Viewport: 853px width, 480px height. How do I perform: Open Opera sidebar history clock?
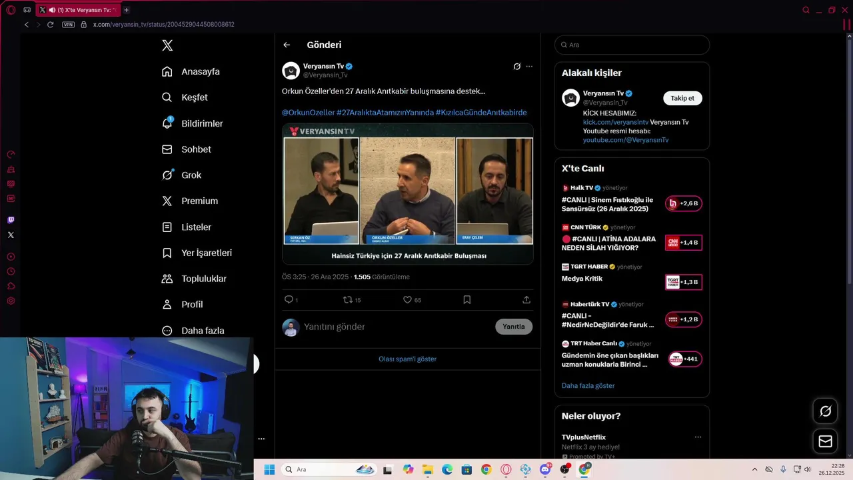coord(11,271)
